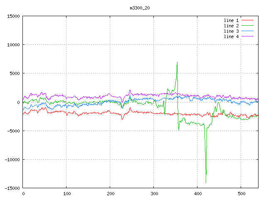Viewport: 266px width, 199px height.
Task: Click the green line's lowest trough
Action: (x=206, y=182)
